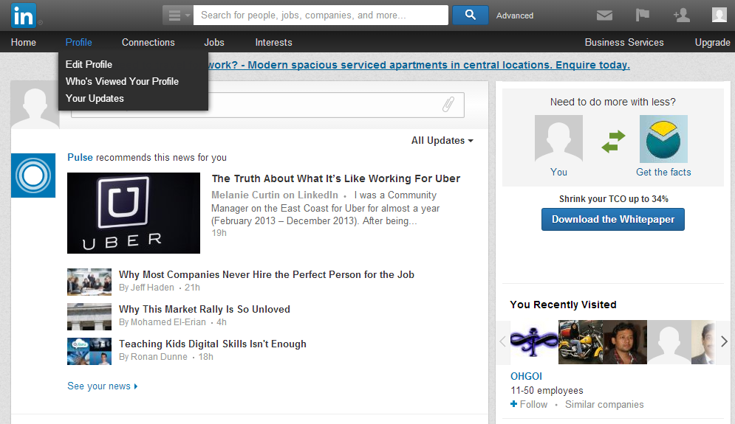Go to previous recently visited item
The width and height of the screenshot is (735, 424).
[x=503, y=341]
